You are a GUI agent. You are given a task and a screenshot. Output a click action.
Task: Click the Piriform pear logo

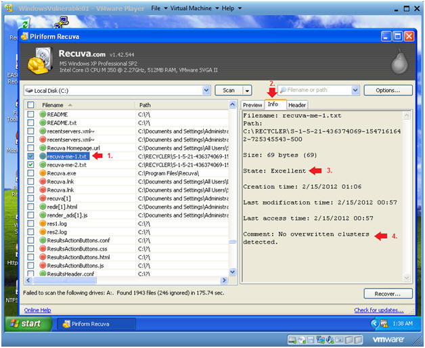(x=399, y=62)
